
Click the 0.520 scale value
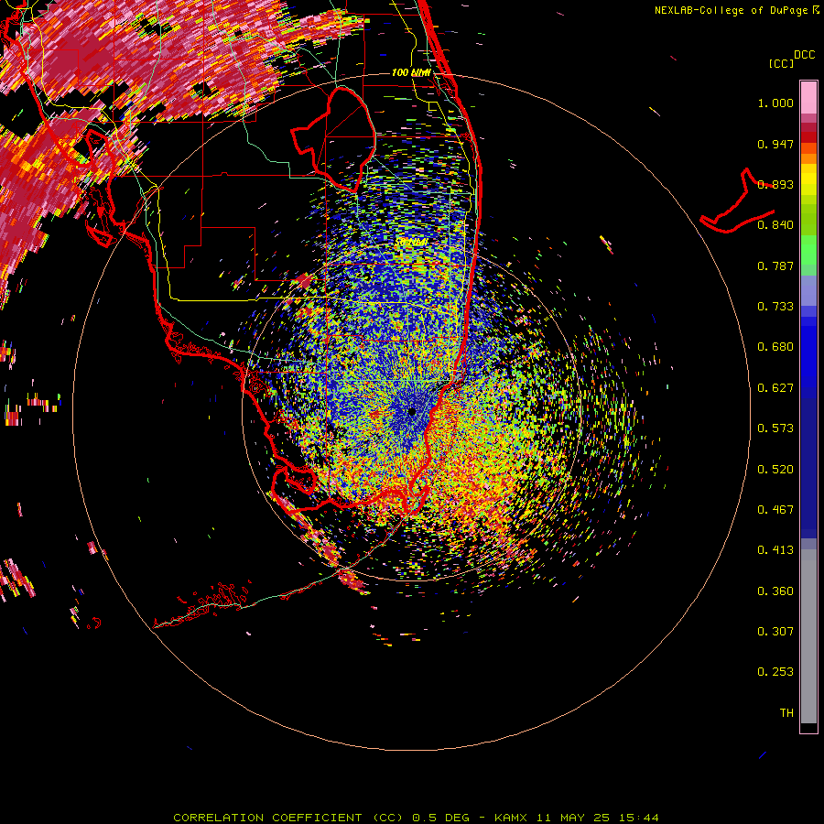775,470
